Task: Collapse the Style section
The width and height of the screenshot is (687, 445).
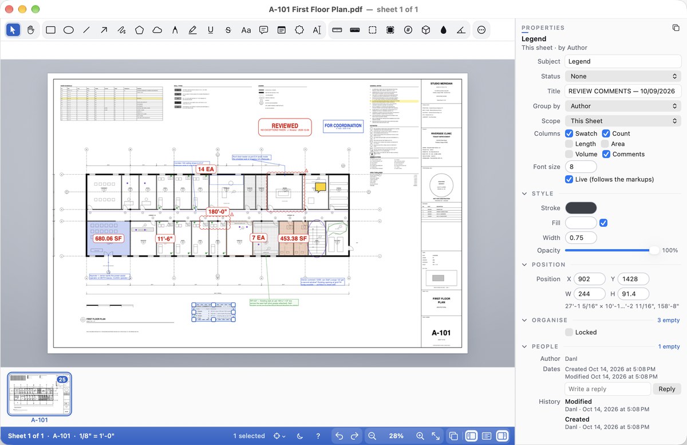Action: coord(524,194)
